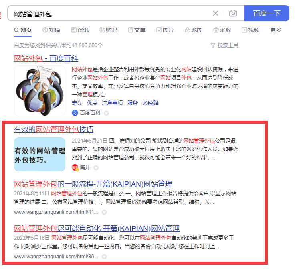The height and width of the screenshot is (269, 299).
Task: Open the 文库 tab
Action: [137, 30]
